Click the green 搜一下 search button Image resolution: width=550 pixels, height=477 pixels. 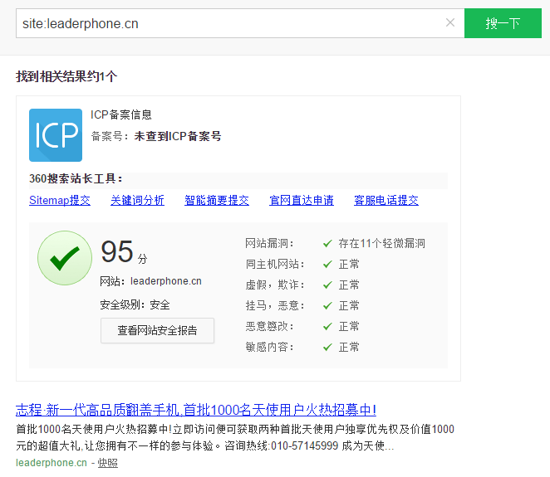[x=503, y=23]
